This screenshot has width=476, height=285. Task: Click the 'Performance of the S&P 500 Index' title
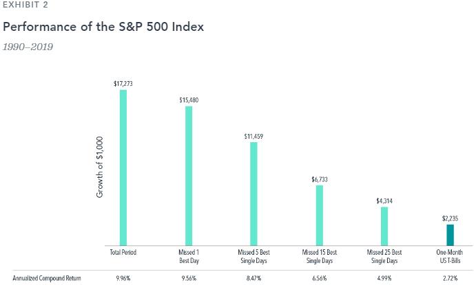tap(103, 28)
